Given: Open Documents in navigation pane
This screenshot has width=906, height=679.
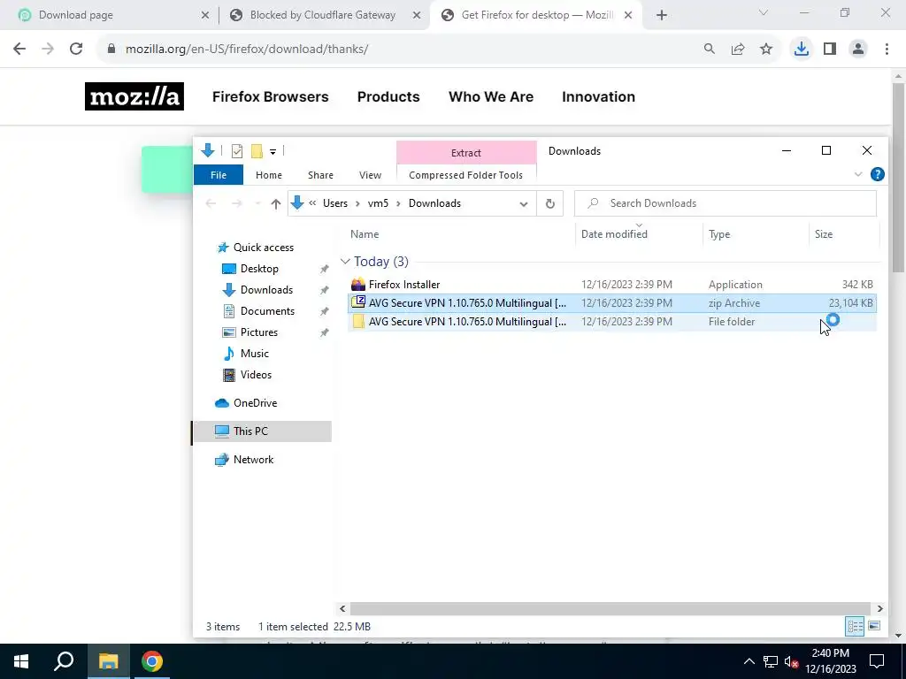Looking at the screenshot, I should coord(267,311).
